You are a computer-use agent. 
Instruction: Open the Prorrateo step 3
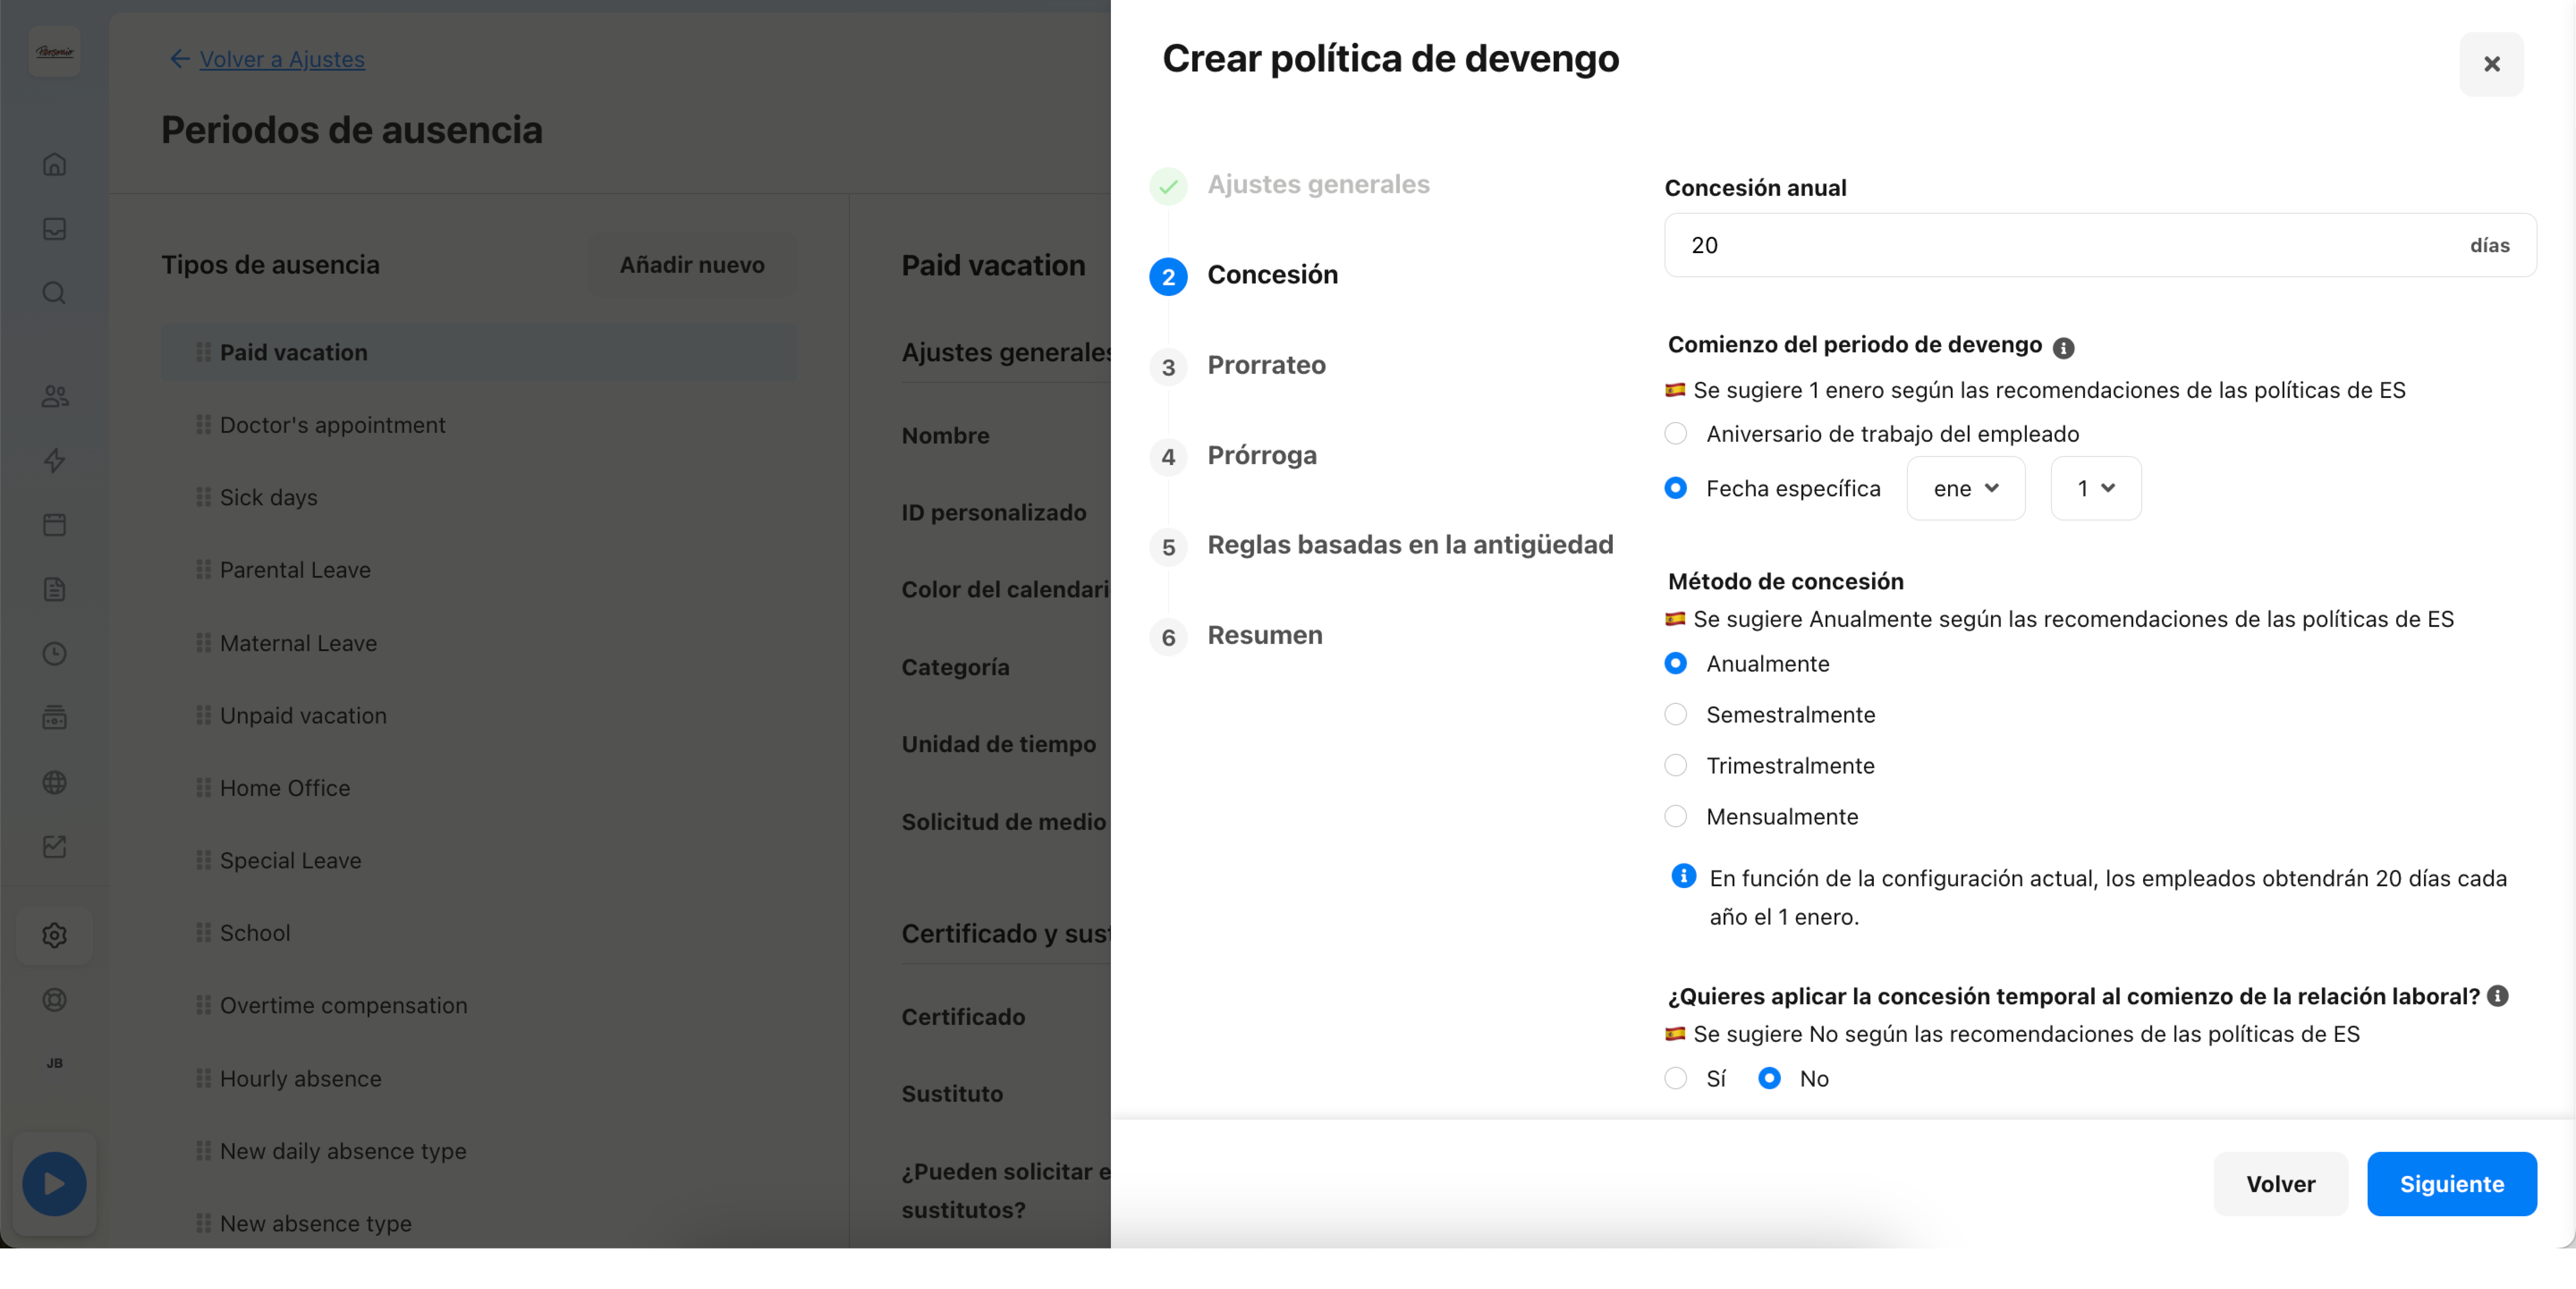click(1266, 365)
